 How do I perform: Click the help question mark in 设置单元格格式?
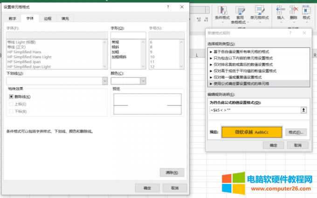(x=167, y=6)
